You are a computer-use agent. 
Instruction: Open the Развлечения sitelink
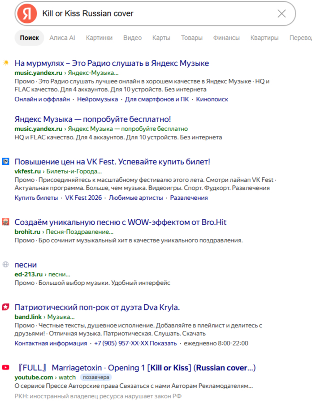pyautogui.click(x=189, y=198)
